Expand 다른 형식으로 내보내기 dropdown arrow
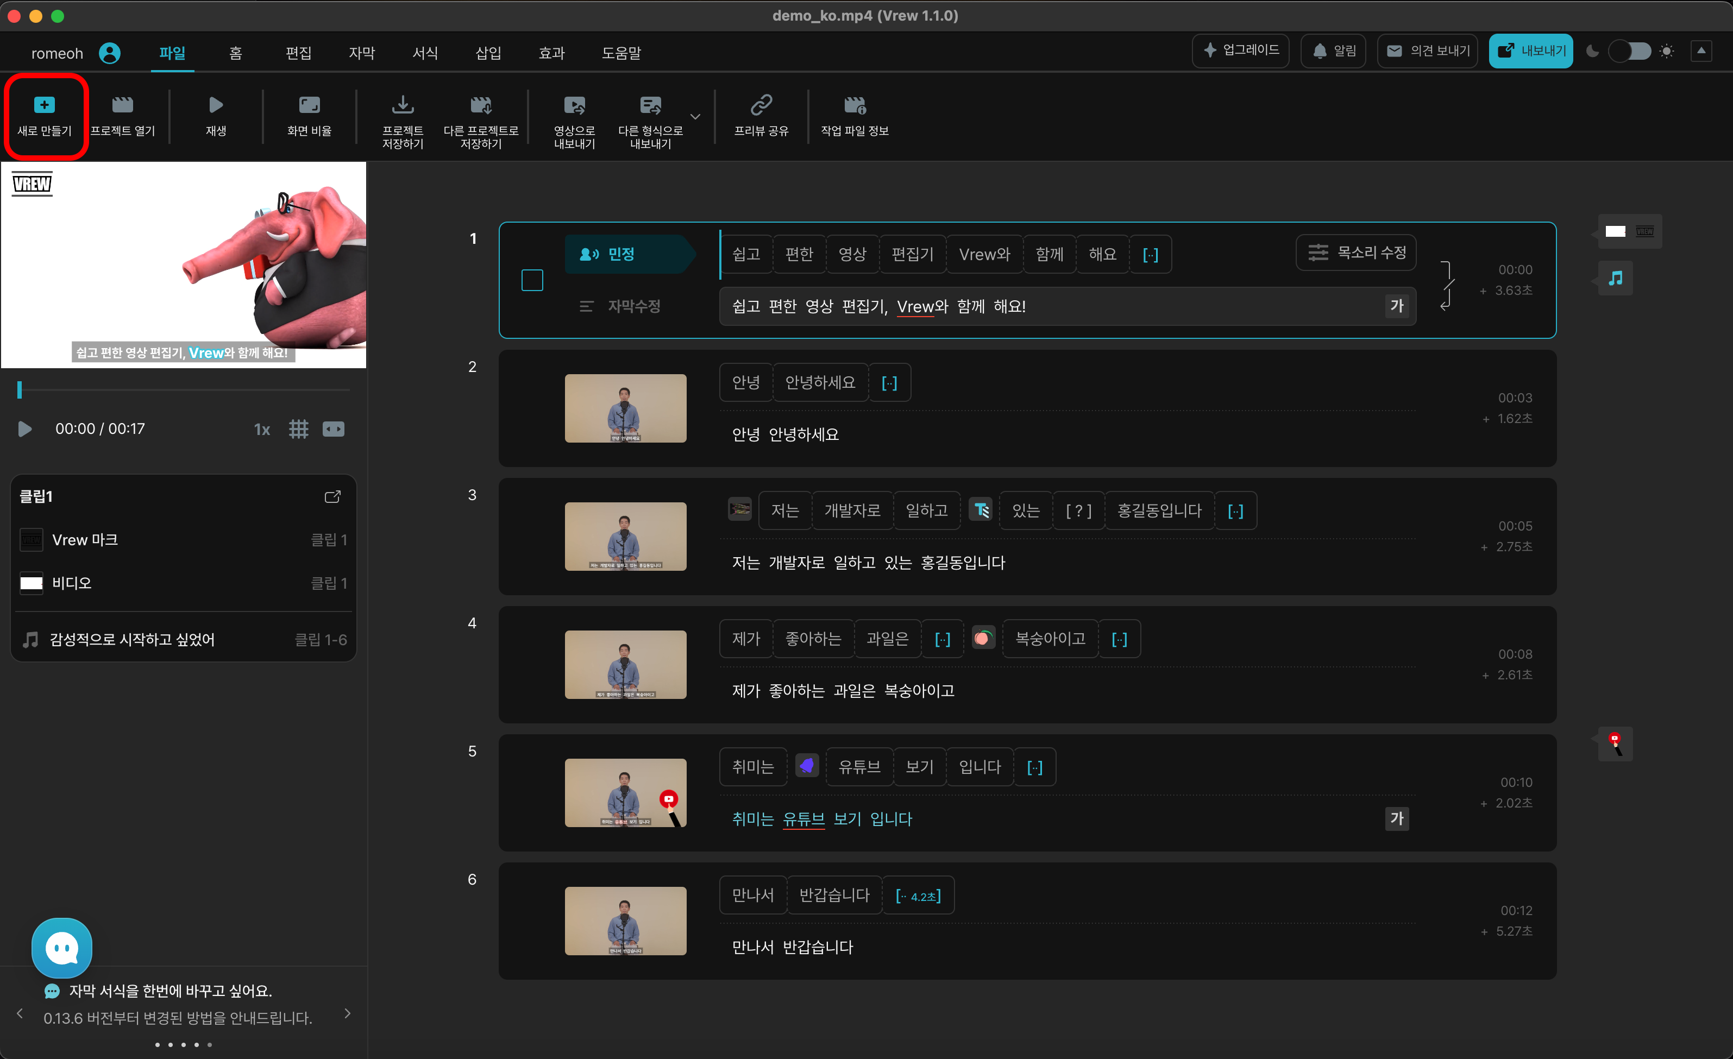Image resolution: width=1733 pixels, height=1059 pixels. [x=695, y=117]
